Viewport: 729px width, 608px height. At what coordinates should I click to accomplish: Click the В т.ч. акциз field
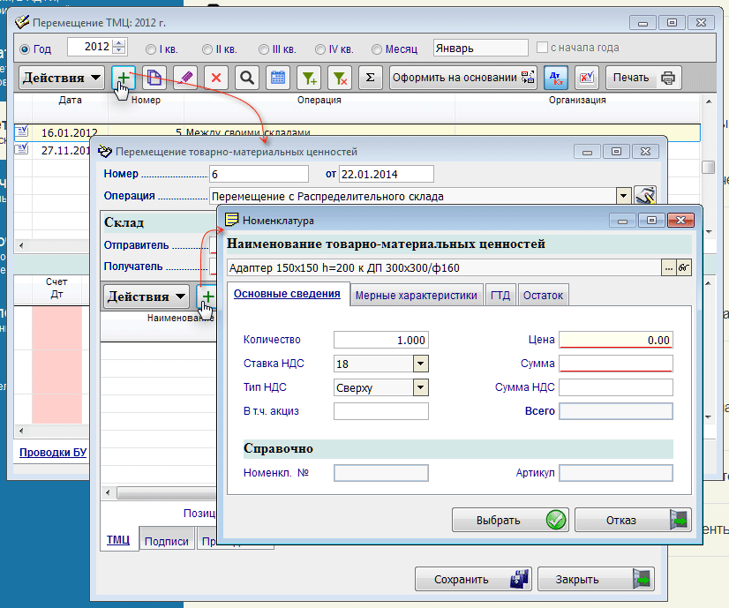tap(380, 411)
